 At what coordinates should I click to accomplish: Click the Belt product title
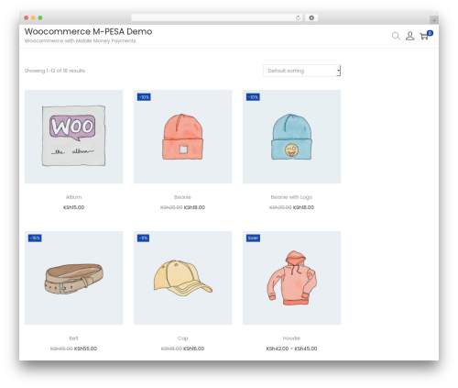point(73,338)
